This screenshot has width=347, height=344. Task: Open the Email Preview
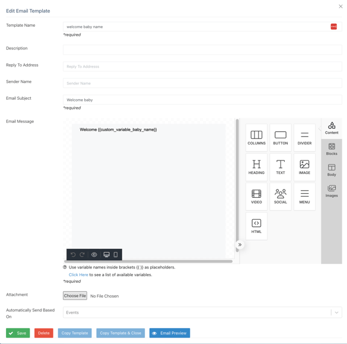[170, 333]
